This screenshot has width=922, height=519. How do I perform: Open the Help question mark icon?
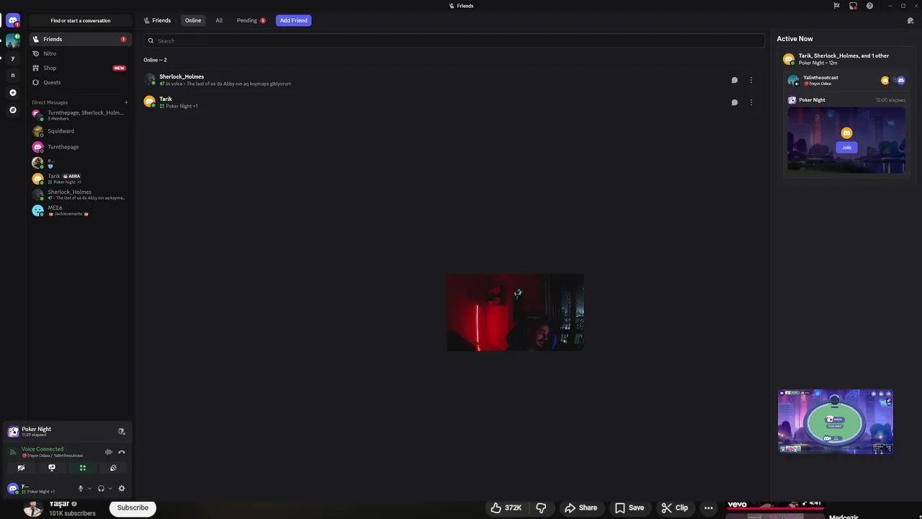(x=869, y=6)
